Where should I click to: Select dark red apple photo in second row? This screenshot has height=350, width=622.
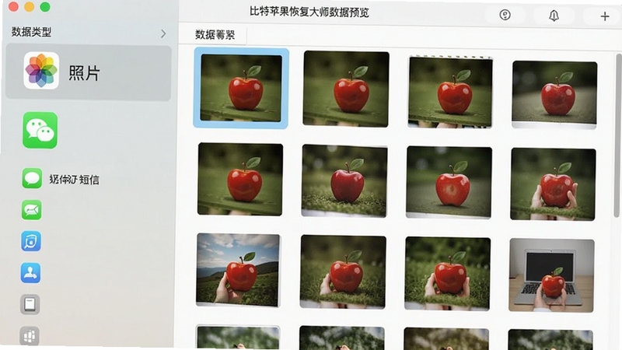click(344, 180)
